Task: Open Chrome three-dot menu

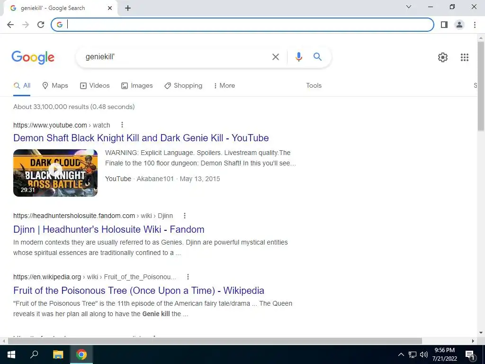Action: click(x=475, y=25)
